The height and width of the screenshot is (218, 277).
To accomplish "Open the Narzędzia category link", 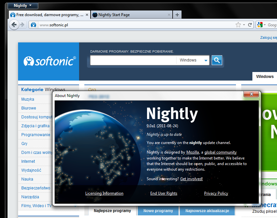I will tap(30, 197).
